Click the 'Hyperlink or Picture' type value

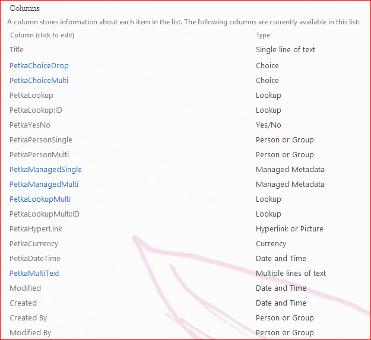289,229
